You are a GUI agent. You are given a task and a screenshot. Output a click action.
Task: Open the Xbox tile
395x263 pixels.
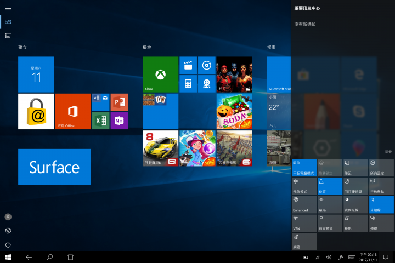[160, 75]
